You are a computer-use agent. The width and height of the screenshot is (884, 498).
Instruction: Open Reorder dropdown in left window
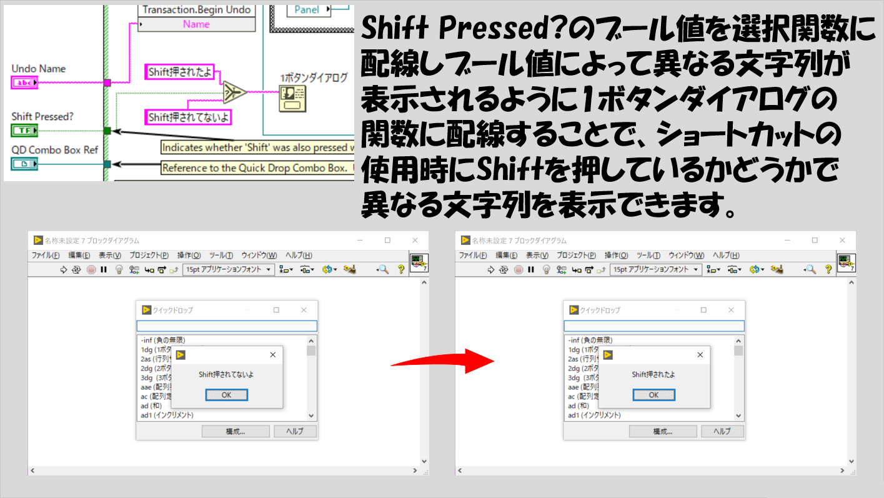tap(329, 269)
